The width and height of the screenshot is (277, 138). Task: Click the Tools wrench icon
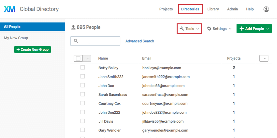pos(182,29)
